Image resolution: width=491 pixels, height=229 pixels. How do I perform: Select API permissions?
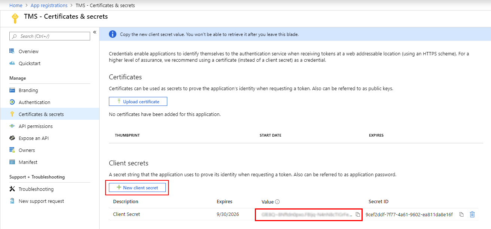pyautogui.click(x=36, y=126)
